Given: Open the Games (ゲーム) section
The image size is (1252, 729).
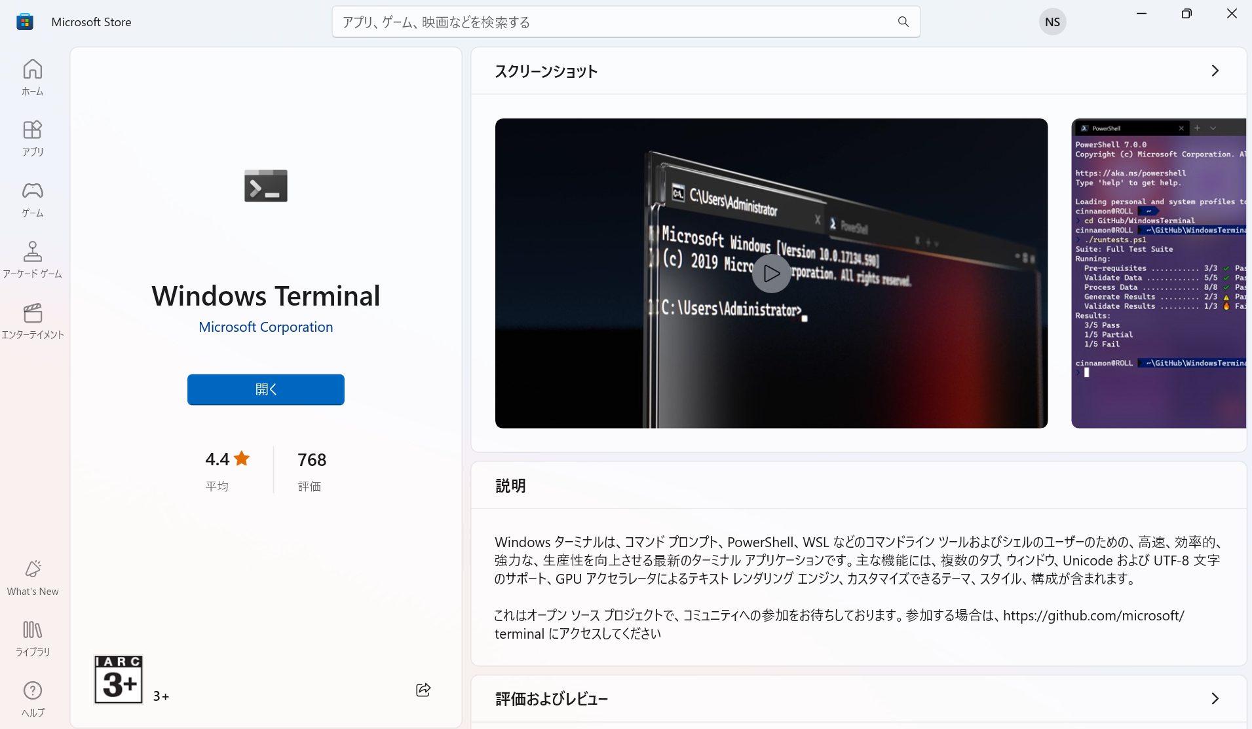Looking at the screenshot, I should [33, 200].
